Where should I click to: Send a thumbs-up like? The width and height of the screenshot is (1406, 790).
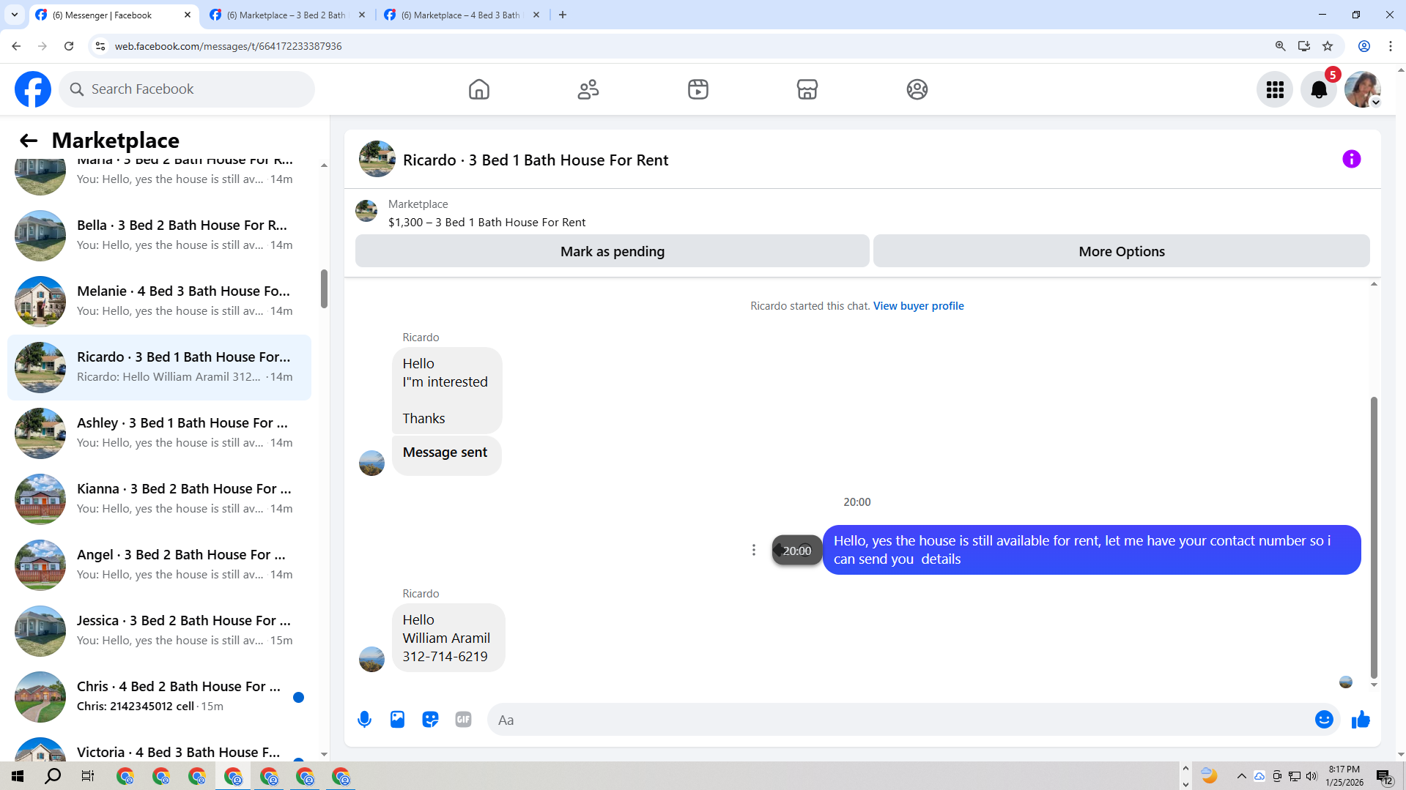(1361, 720)
